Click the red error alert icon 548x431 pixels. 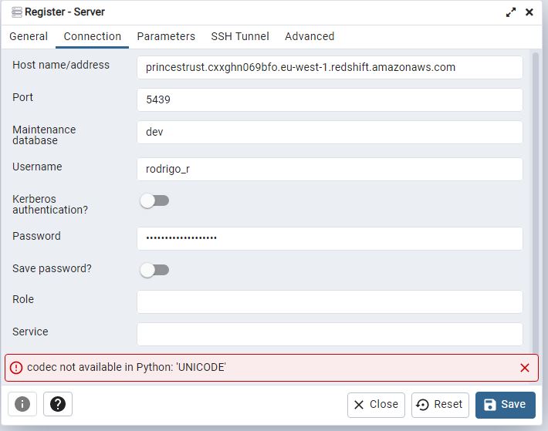[x=17, y=368]
